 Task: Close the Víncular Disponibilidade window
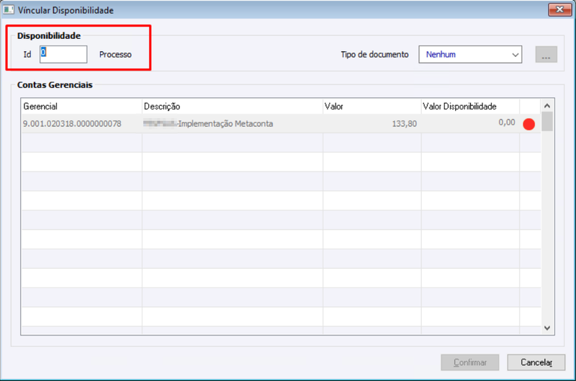pos(559,9)
